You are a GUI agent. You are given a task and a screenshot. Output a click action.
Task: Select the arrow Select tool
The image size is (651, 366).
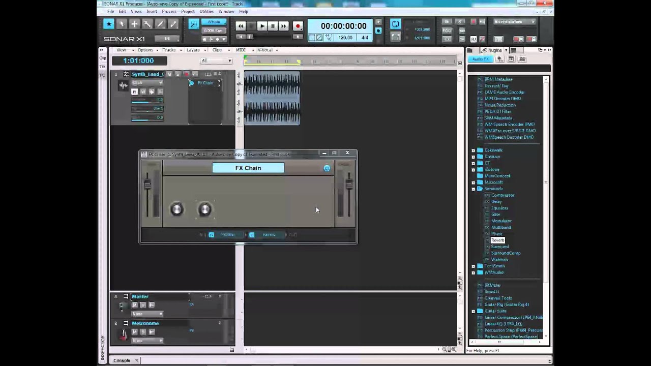click(122, 24)
